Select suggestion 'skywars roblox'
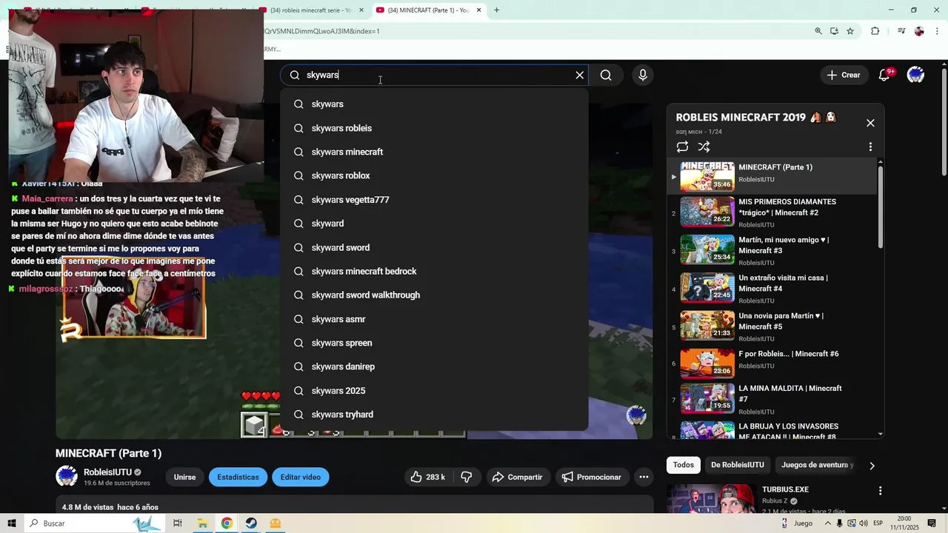948x533 pixels. [x=434, y=175]
